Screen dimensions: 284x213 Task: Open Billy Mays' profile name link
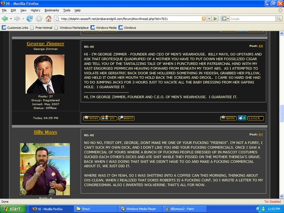(x=45, y=132)
